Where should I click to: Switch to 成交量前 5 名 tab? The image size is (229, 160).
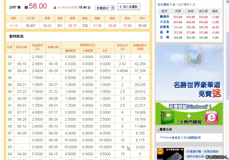pos(166,5)
